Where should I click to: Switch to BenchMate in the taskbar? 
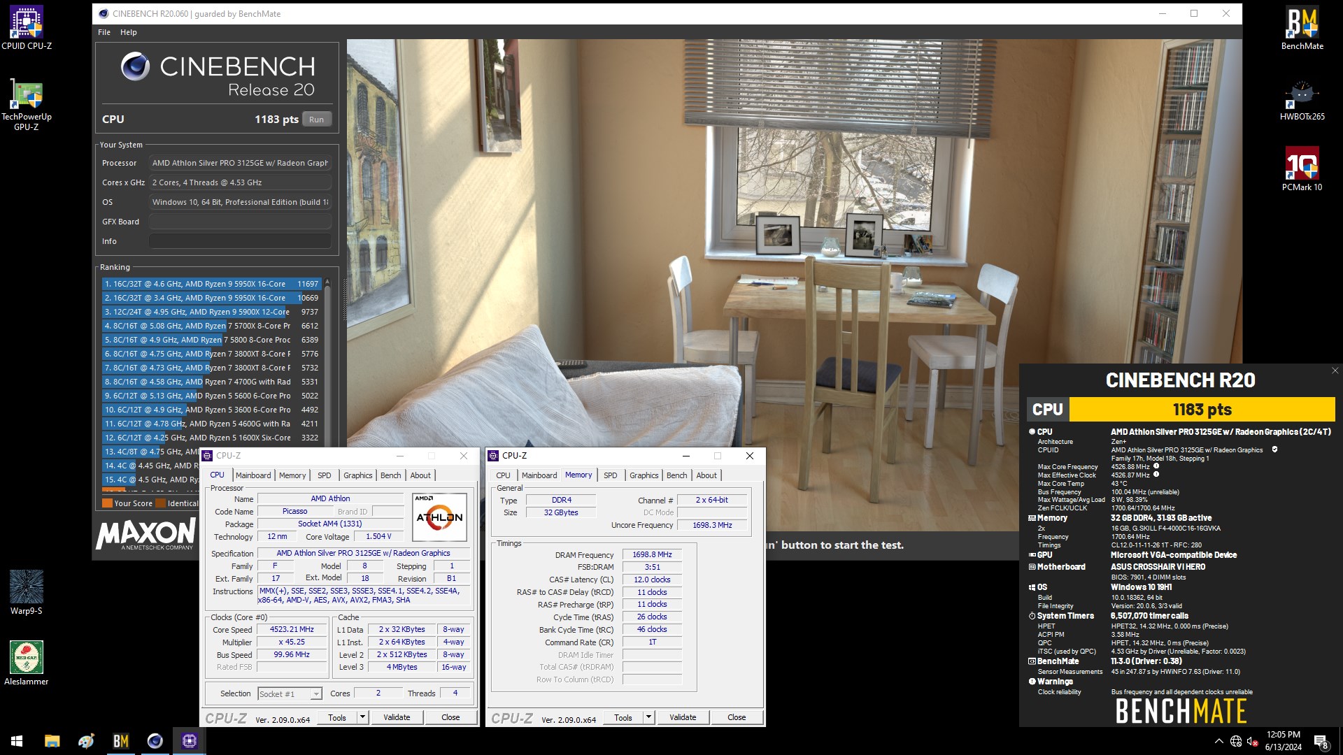click(x=121, y=741)
